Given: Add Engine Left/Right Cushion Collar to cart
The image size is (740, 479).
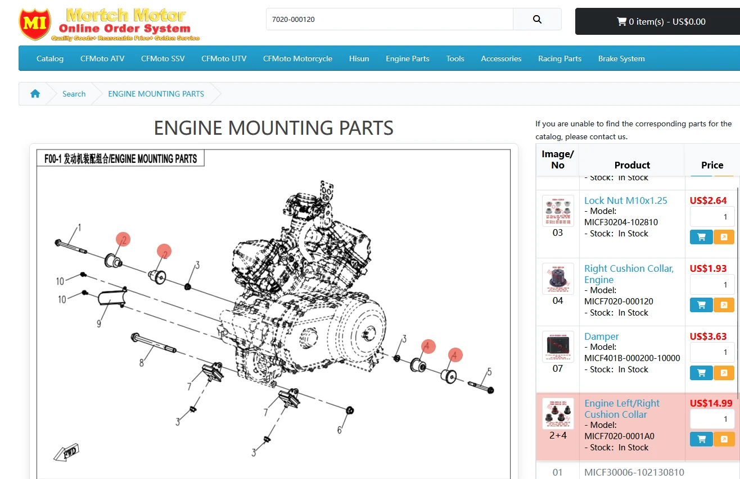Looking at the screenshot, I should (x=701, y=439).
